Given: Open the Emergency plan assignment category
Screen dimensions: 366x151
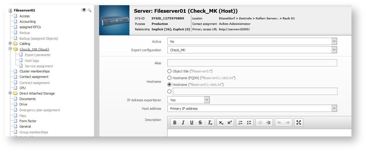Looking at the screenshot, I should tap(40, 110).
